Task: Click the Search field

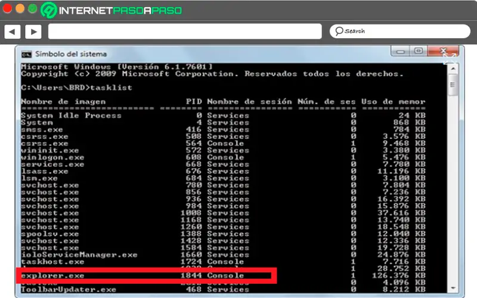Action: (x=400, y=32)
